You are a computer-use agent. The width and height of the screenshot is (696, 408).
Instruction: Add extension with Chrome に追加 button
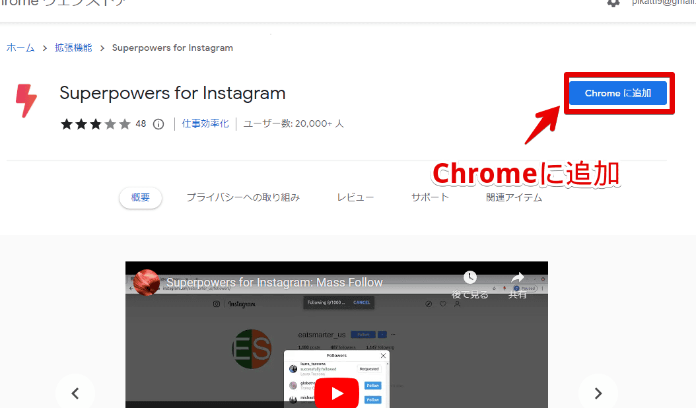[618, 93]
